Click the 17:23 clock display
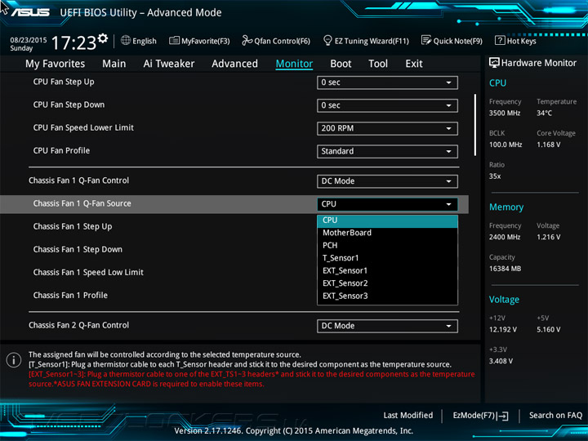This screenshot has height=441, width=588. pyautogui.click(x=73, y=42)
